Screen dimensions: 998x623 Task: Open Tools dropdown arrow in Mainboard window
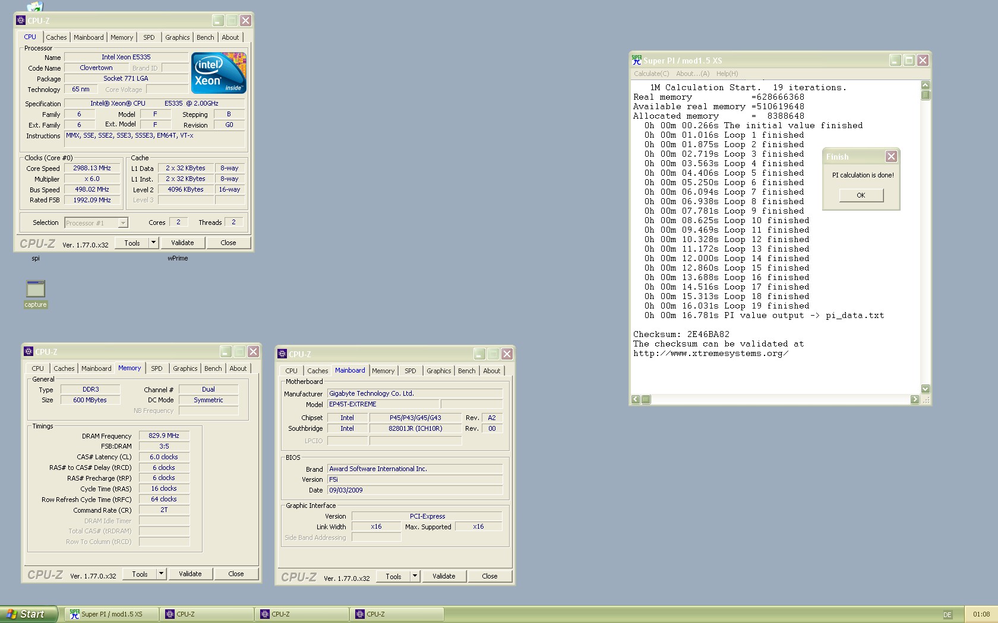click(415, 576)
